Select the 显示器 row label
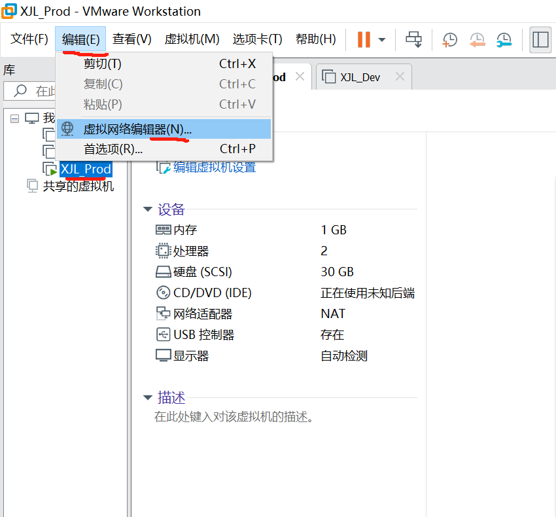This screenshot has height=517, width=556. (x=191, y=355)
